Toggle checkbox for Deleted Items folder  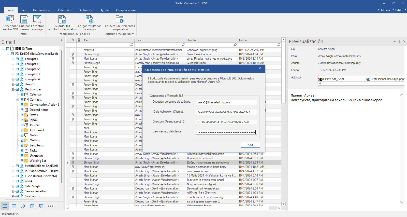(22, 110)
